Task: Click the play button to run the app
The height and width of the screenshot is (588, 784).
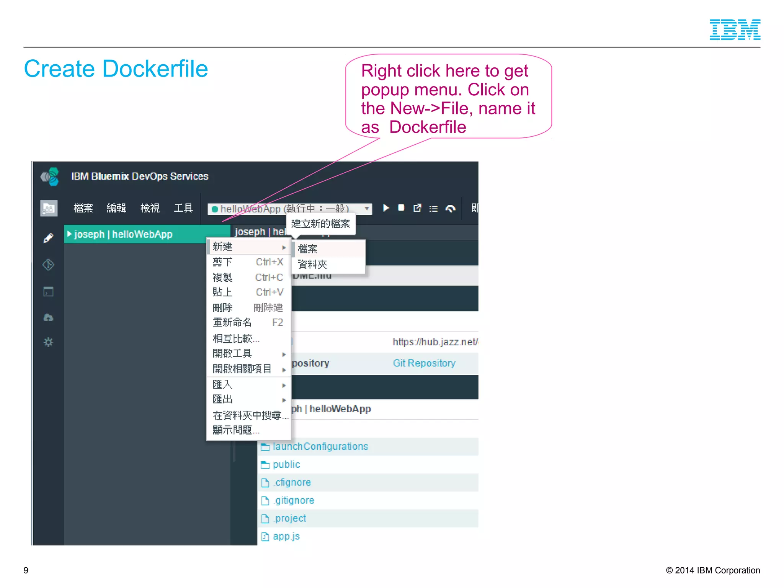Action: pos(386,208)
